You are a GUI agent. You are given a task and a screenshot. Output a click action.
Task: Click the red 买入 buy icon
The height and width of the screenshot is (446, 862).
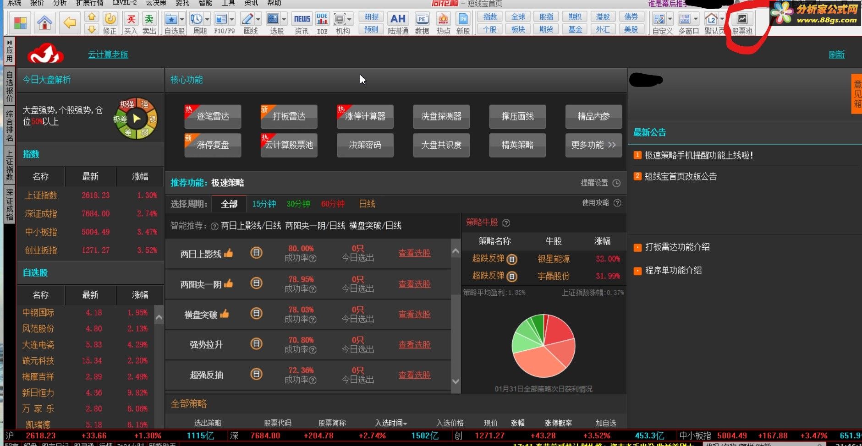(x=131, y=19)
